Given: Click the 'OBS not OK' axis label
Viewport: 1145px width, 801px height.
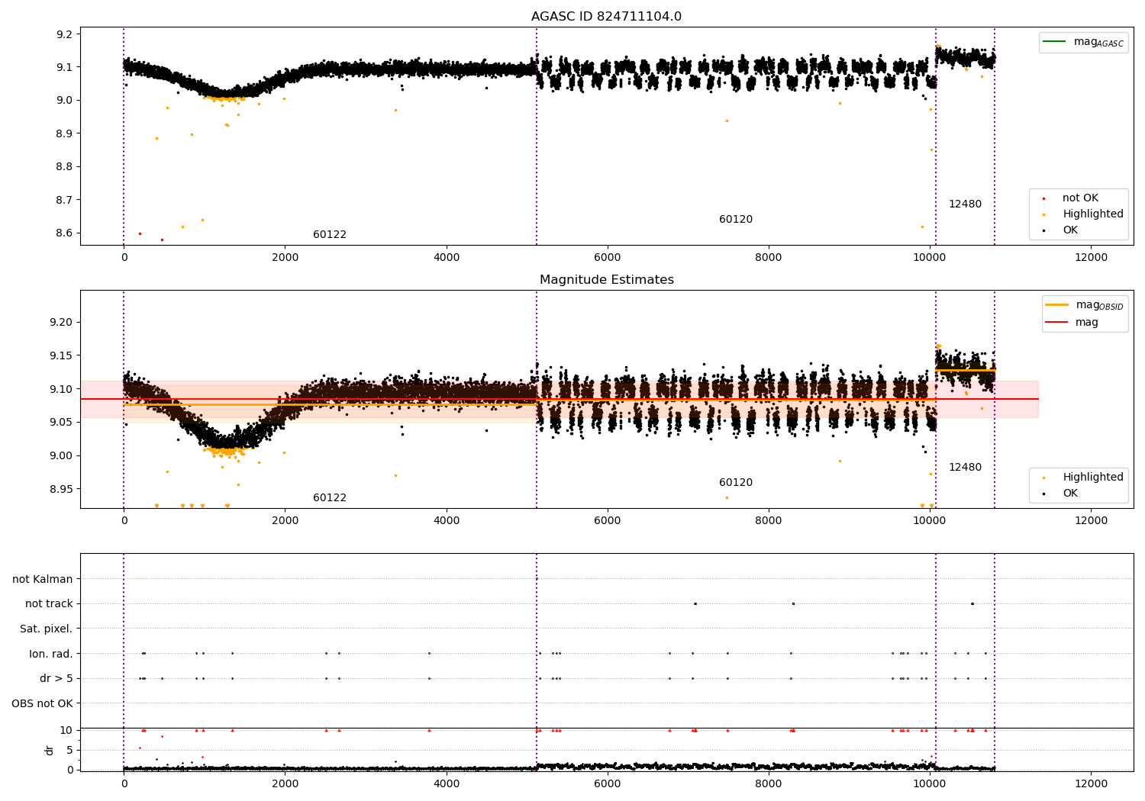Looking at the screenshot, I should click(x=43, y=703).
